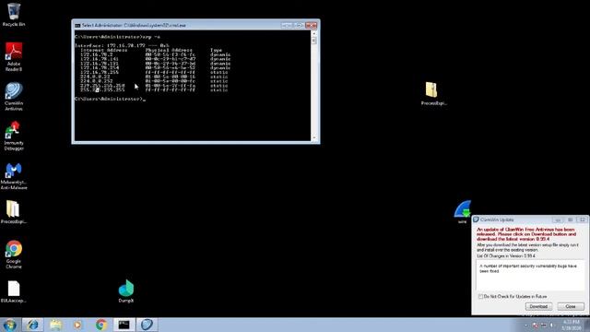Image resolution: width=590 pixels, height=332 pixels.
Task: Click the ClamWin Update title bar icon
Action: click(476, 219)
